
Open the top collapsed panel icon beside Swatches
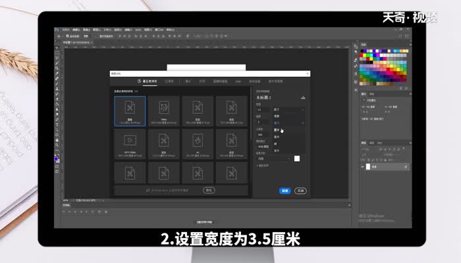[x=356, y=47]
